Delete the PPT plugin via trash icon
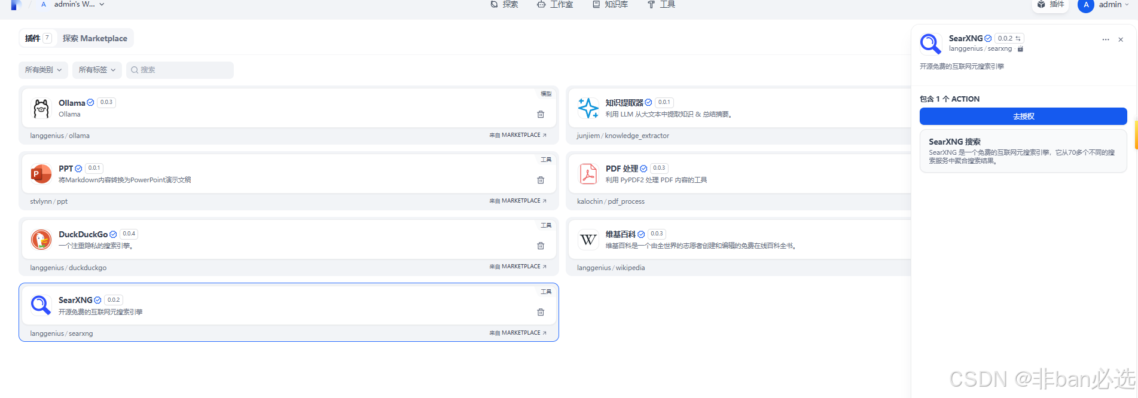1138x398 pixels. pos(541,180)
